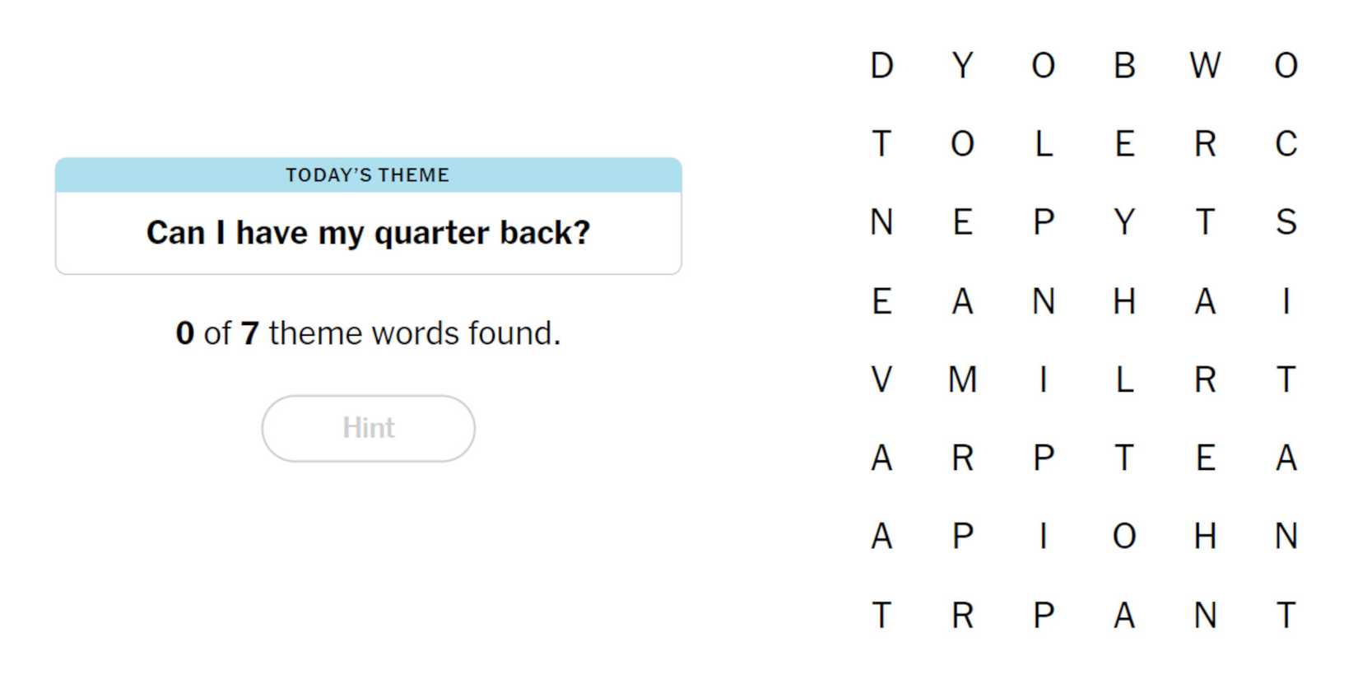
Task: Select the E in the sixth row
Action: [x=1205, y=458]
